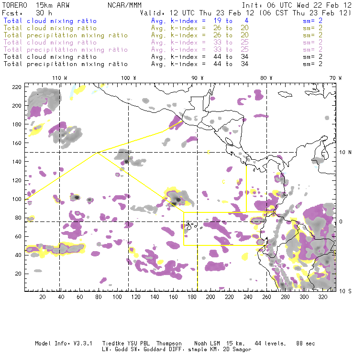The width and height of the screenshot is (354, 354).
Task: Click the "Tiedtke" scheme name in footer
Action: coord(113,343)
